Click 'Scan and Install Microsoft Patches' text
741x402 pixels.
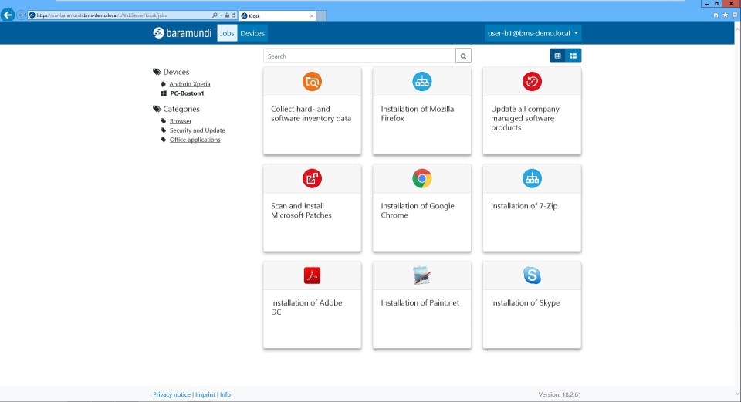point(301,210)
